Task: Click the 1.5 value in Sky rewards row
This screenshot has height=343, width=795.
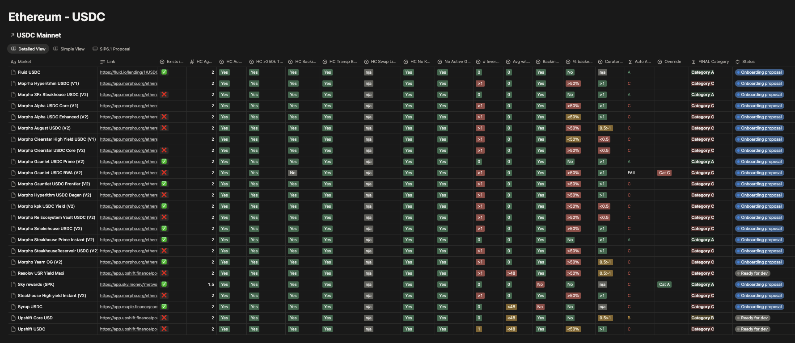Action: 211,284
